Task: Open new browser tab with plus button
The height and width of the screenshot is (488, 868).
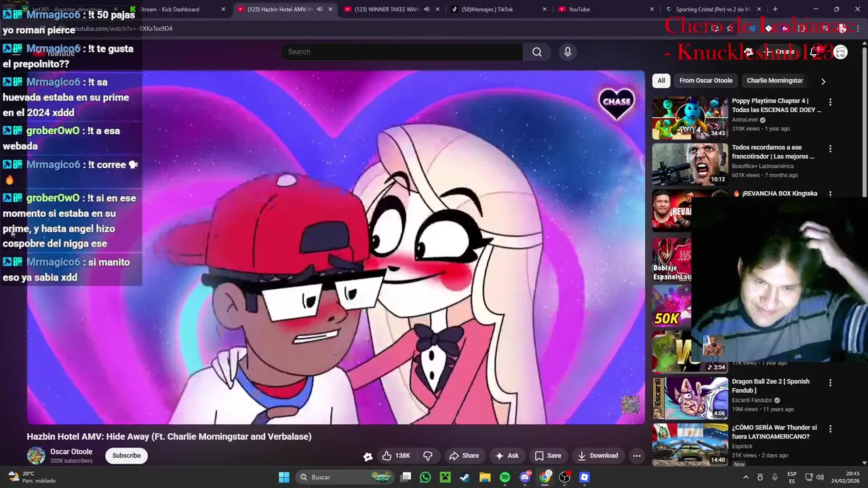Action: [775, 9]
